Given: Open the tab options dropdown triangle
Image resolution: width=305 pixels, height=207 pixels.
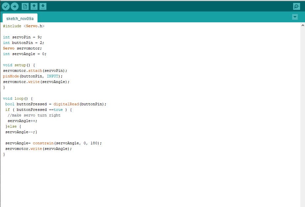Looking at the screenshot, I should click(x=295, y=17).
